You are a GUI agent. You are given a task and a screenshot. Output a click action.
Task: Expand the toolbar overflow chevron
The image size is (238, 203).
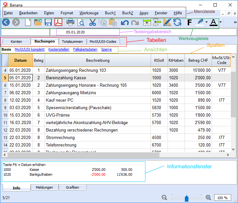coord(235,22)
